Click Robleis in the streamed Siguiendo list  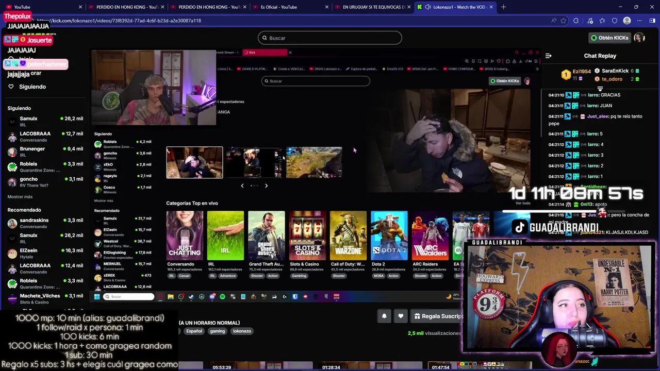click(x=123, y=143)
